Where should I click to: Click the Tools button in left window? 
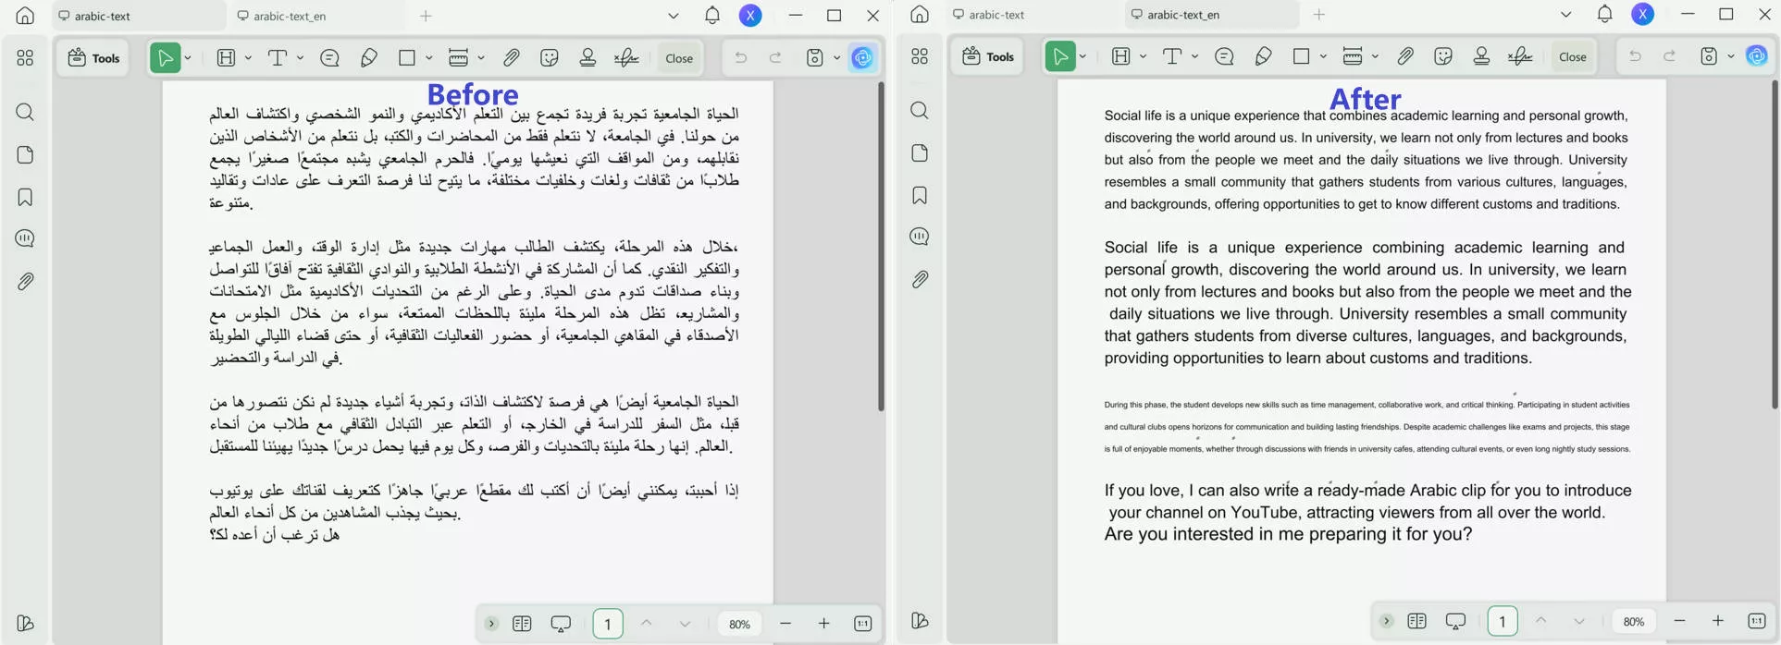93,58
